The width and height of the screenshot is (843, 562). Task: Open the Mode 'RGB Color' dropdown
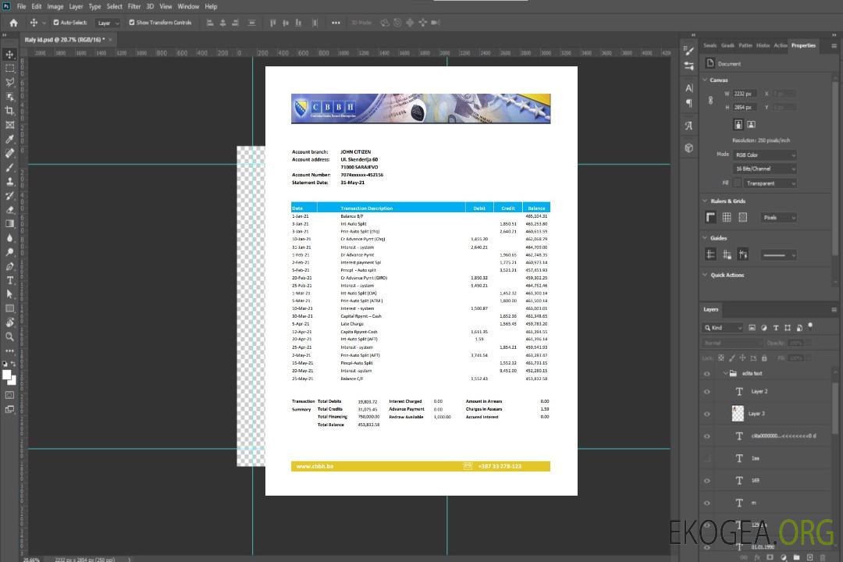point(765,155)
